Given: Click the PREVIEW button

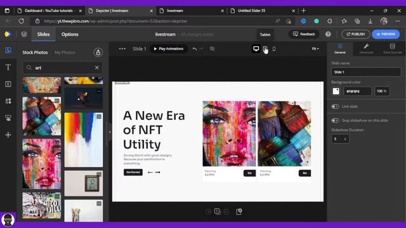Looking at the screenshot, I should [386, 34].
